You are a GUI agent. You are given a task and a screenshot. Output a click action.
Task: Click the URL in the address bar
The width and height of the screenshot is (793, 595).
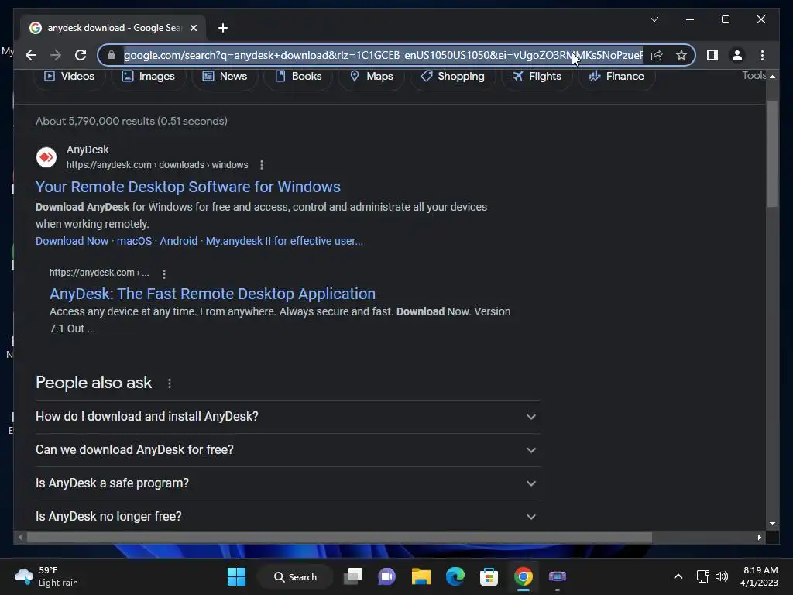[x=383, y=55]
